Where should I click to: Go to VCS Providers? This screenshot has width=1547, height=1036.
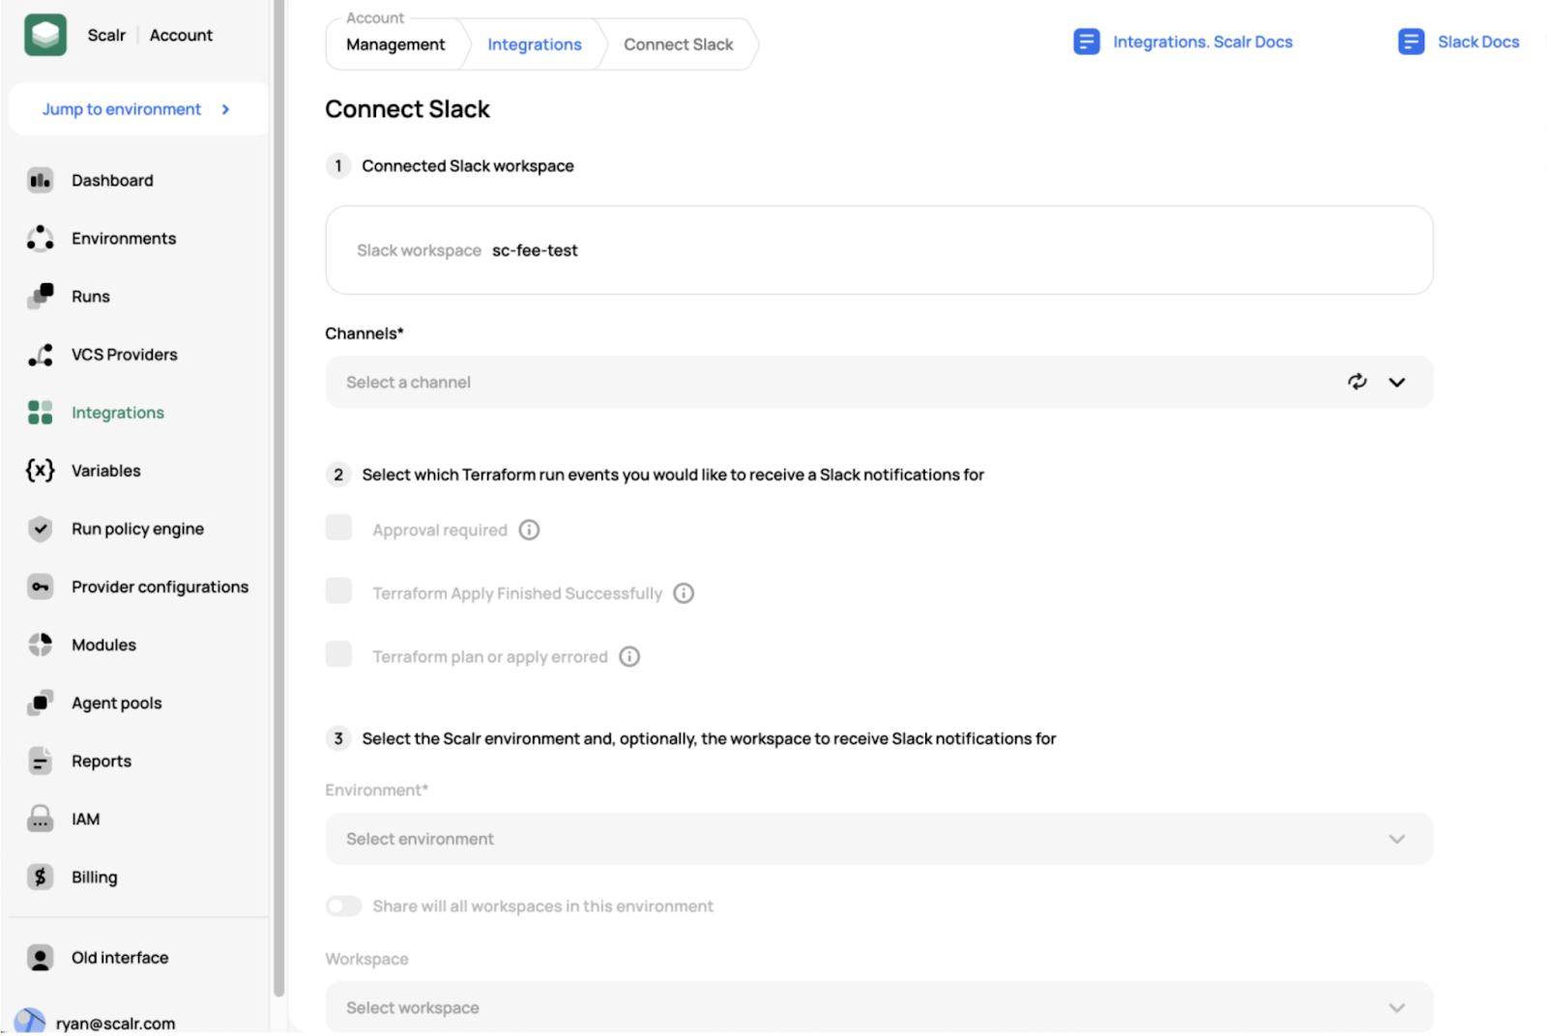(x=124, y=354)
